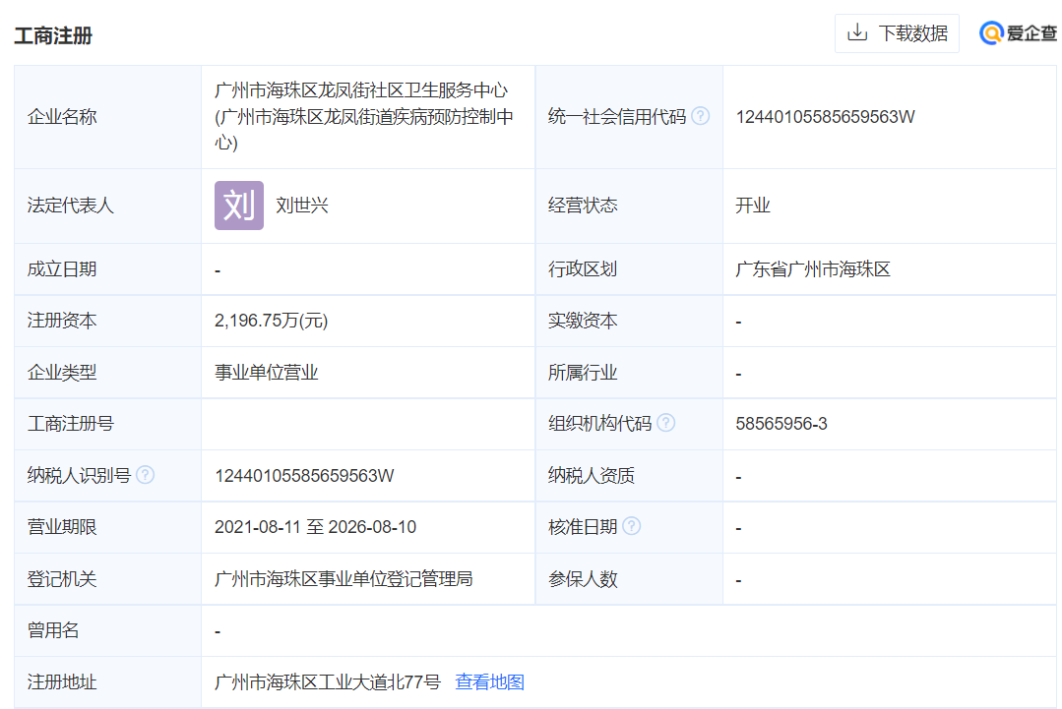Click help icon beside 统一社会信用代码

click(x=700, y=116)
